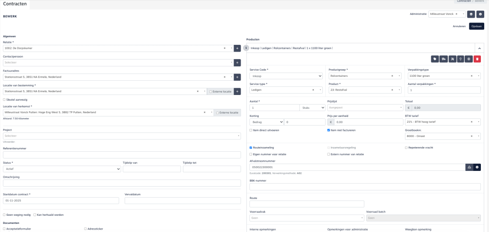Click the plus button next to Relatie
Image resolution: width=489 pixels, height=232 pixels.
[x=237, y=48]
